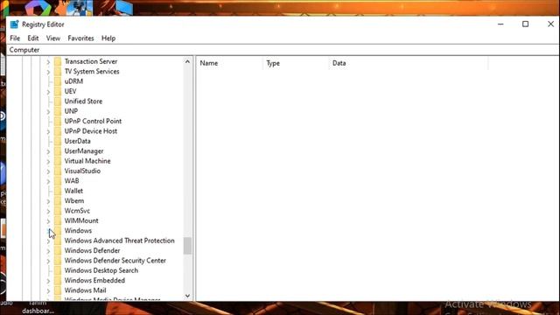
Task: Click the UserManager folder icon
Action: (x=58, y=151)
